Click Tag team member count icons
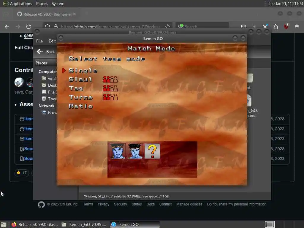The height and width of the screenshot is (228, 304). (110, 88)
